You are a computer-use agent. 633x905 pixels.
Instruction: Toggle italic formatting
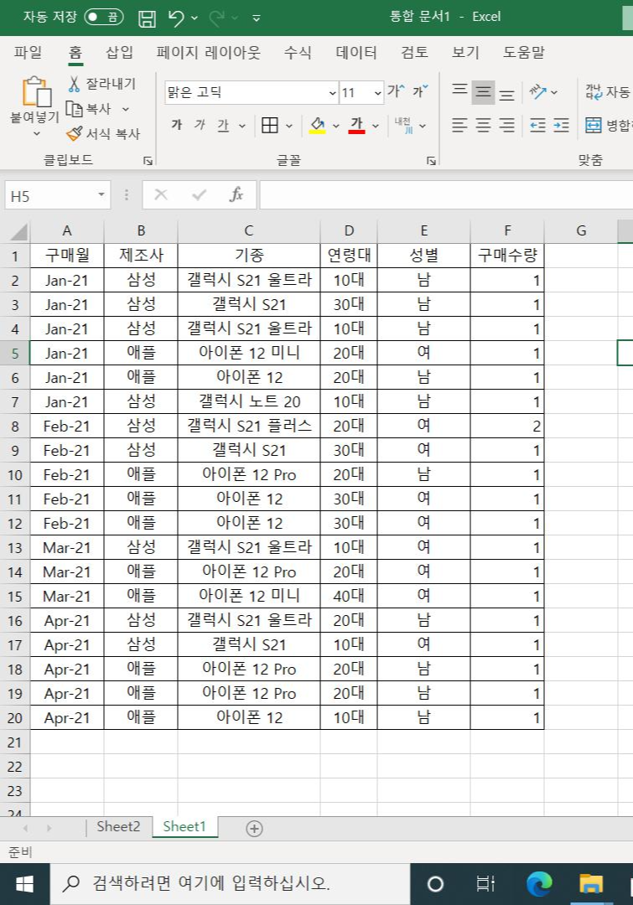pos(200,125)
